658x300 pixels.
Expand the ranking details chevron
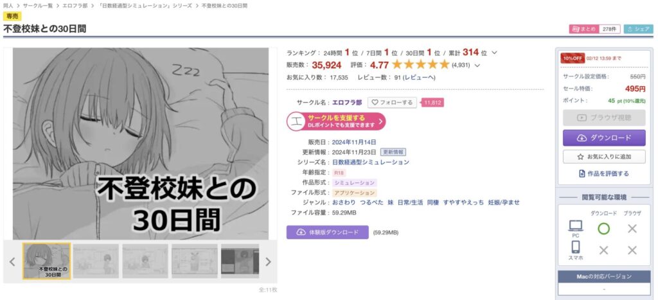tap(494, 53)
